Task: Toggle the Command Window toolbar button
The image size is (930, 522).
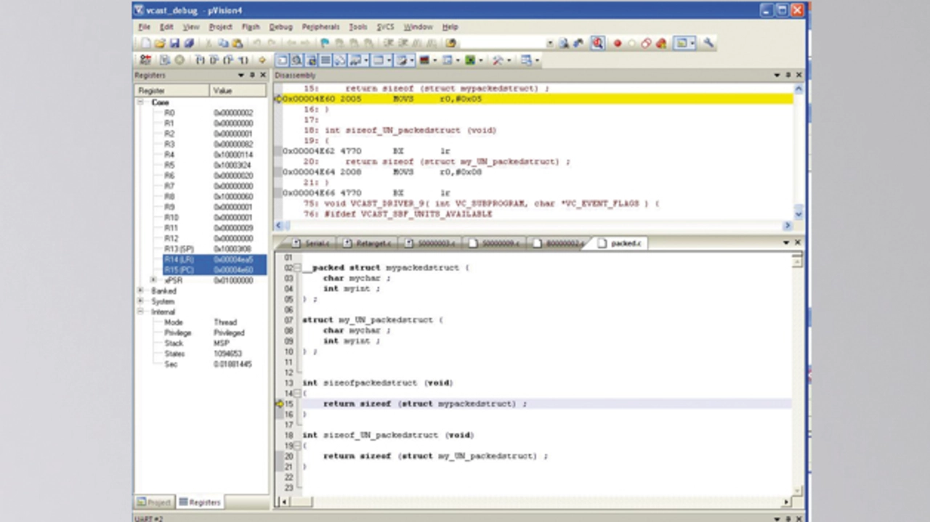Action: [x=283, y=60]
